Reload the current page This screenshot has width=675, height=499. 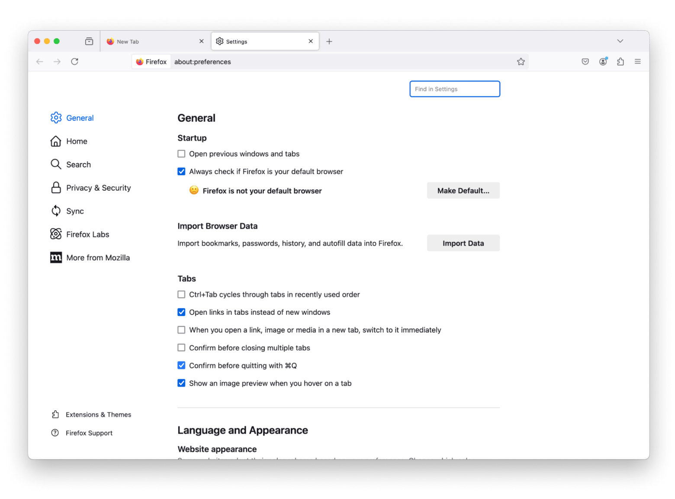74,62
